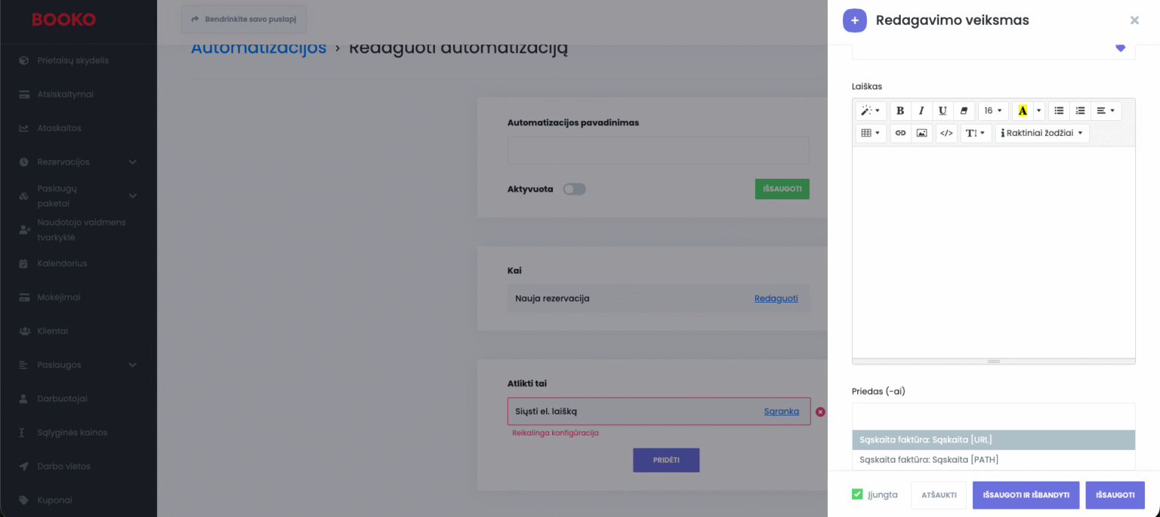Insert a picture into the email body

pyautogui.click(x=921, y=133)
